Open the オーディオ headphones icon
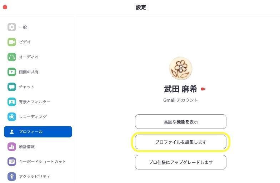 click(x=12, y=57)
